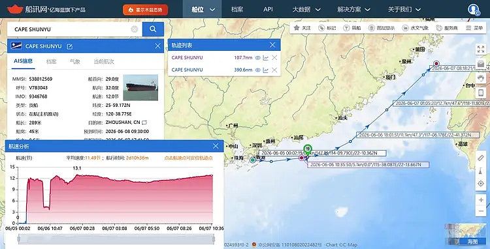Click left handle of speed chart range slider
Image resolution: width=490 pixels, height=249 pixels.
tap(19, 239)
